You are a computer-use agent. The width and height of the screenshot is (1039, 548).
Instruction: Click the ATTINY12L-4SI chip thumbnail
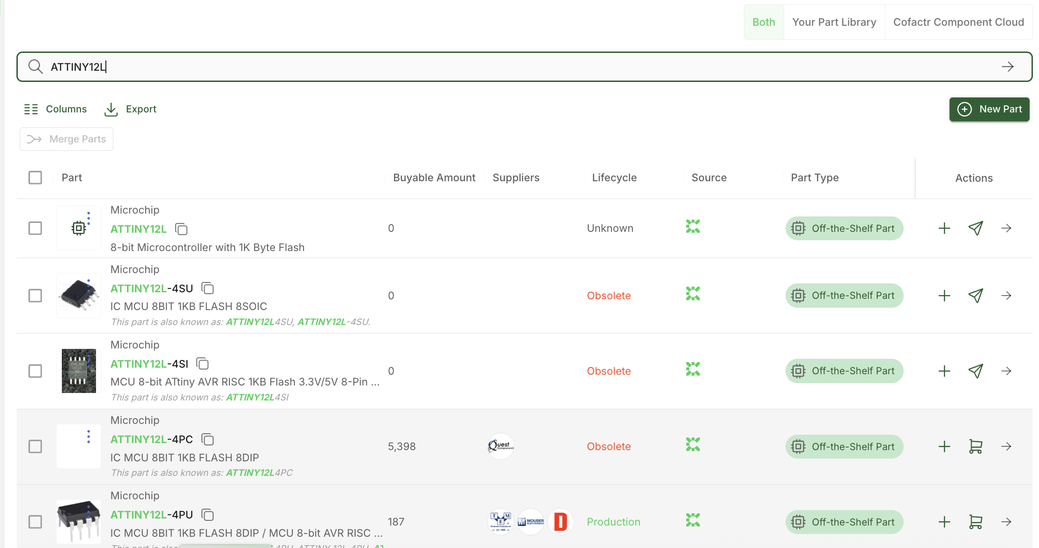tap(79, 371)
